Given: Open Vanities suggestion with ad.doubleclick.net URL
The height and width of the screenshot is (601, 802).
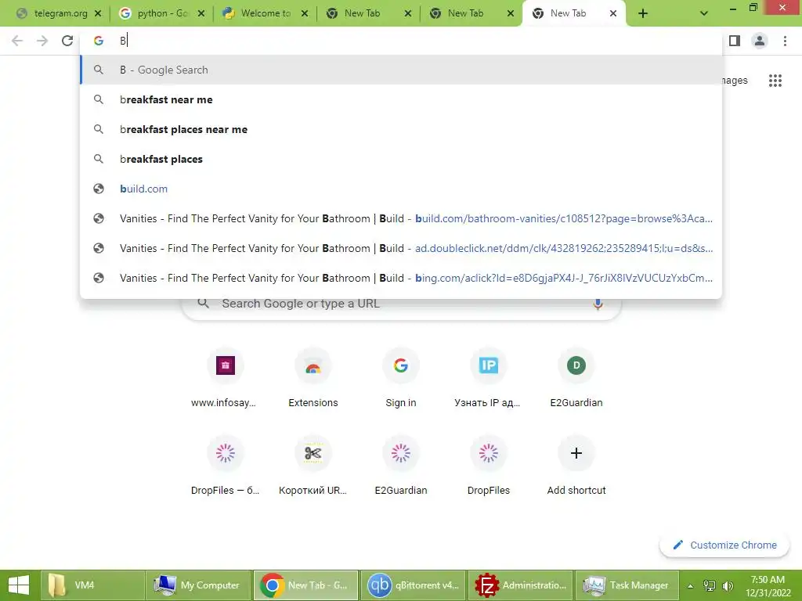Looking at the screenshot, I should coord(401,248).
